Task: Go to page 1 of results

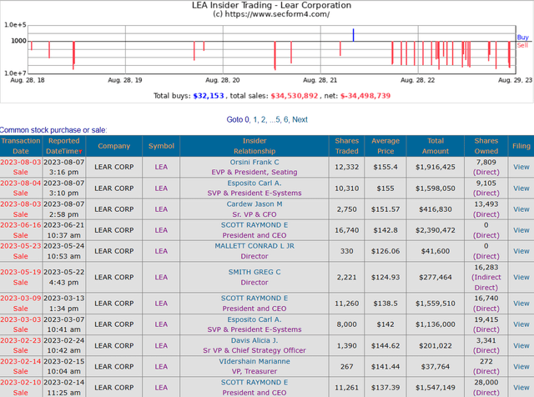Action: pyautogui.click(x=255, y=120)
